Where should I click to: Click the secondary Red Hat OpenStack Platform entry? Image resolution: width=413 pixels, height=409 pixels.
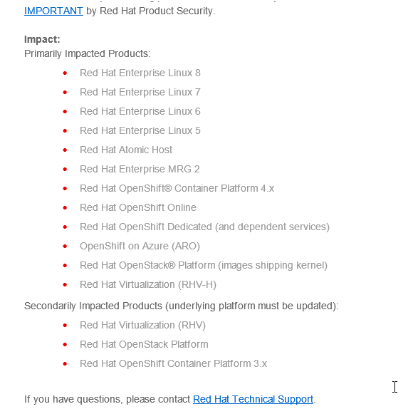pyautogui.click(x=144, y=344)
